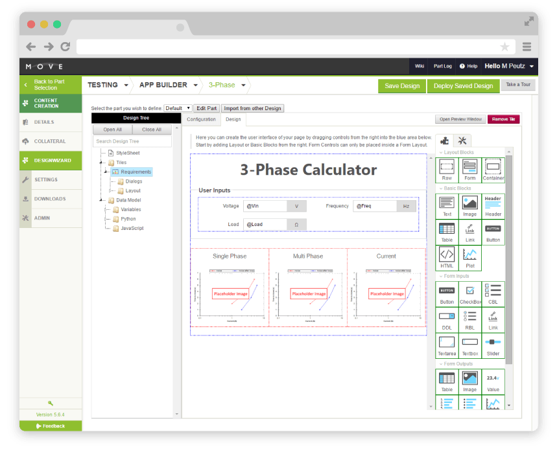Open the Details sidebar item
557x456 pixels.
click(x=51, y=122)
